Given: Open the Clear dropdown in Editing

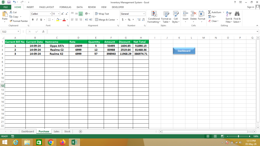Looking at the screenshot, I should click(213, 21).
